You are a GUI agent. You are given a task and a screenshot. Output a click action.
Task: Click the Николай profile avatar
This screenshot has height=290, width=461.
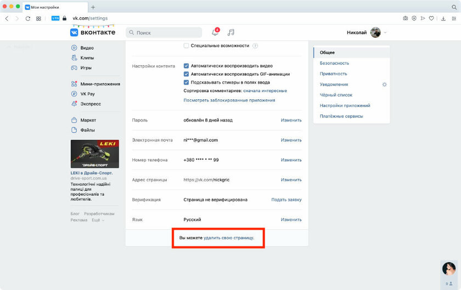[375, 32]
